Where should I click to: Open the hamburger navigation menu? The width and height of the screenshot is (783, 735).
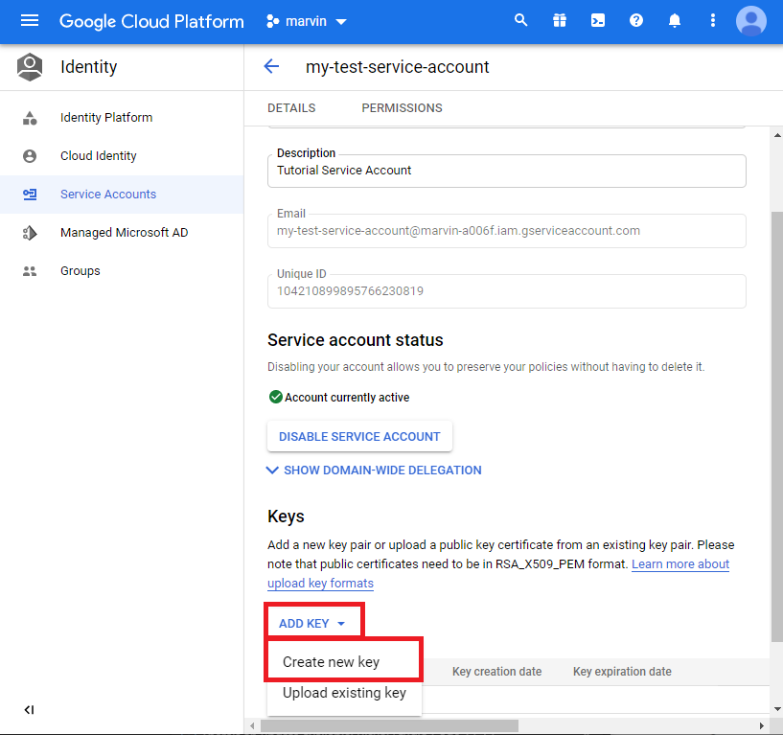[x=30, y=20]
